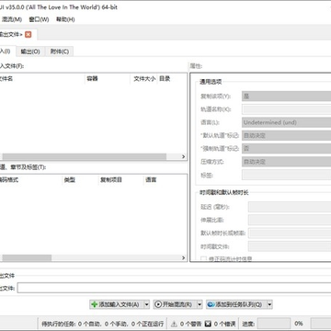Click the 轨道名称(K) input field

286,109
